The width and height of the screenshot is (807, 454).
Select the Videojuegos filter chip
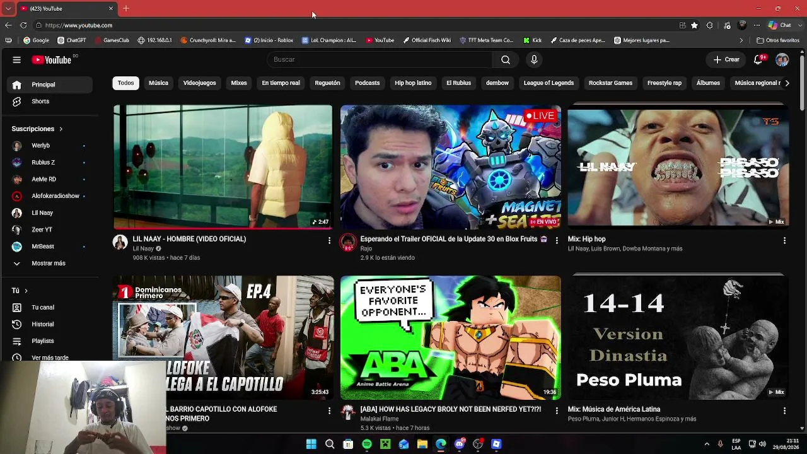199,83
